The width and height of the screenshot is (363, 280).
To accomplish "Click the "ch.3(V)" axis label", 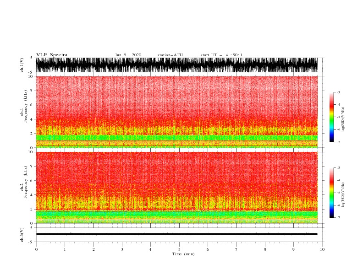I will pyautogui.click(x=22, y=235).
